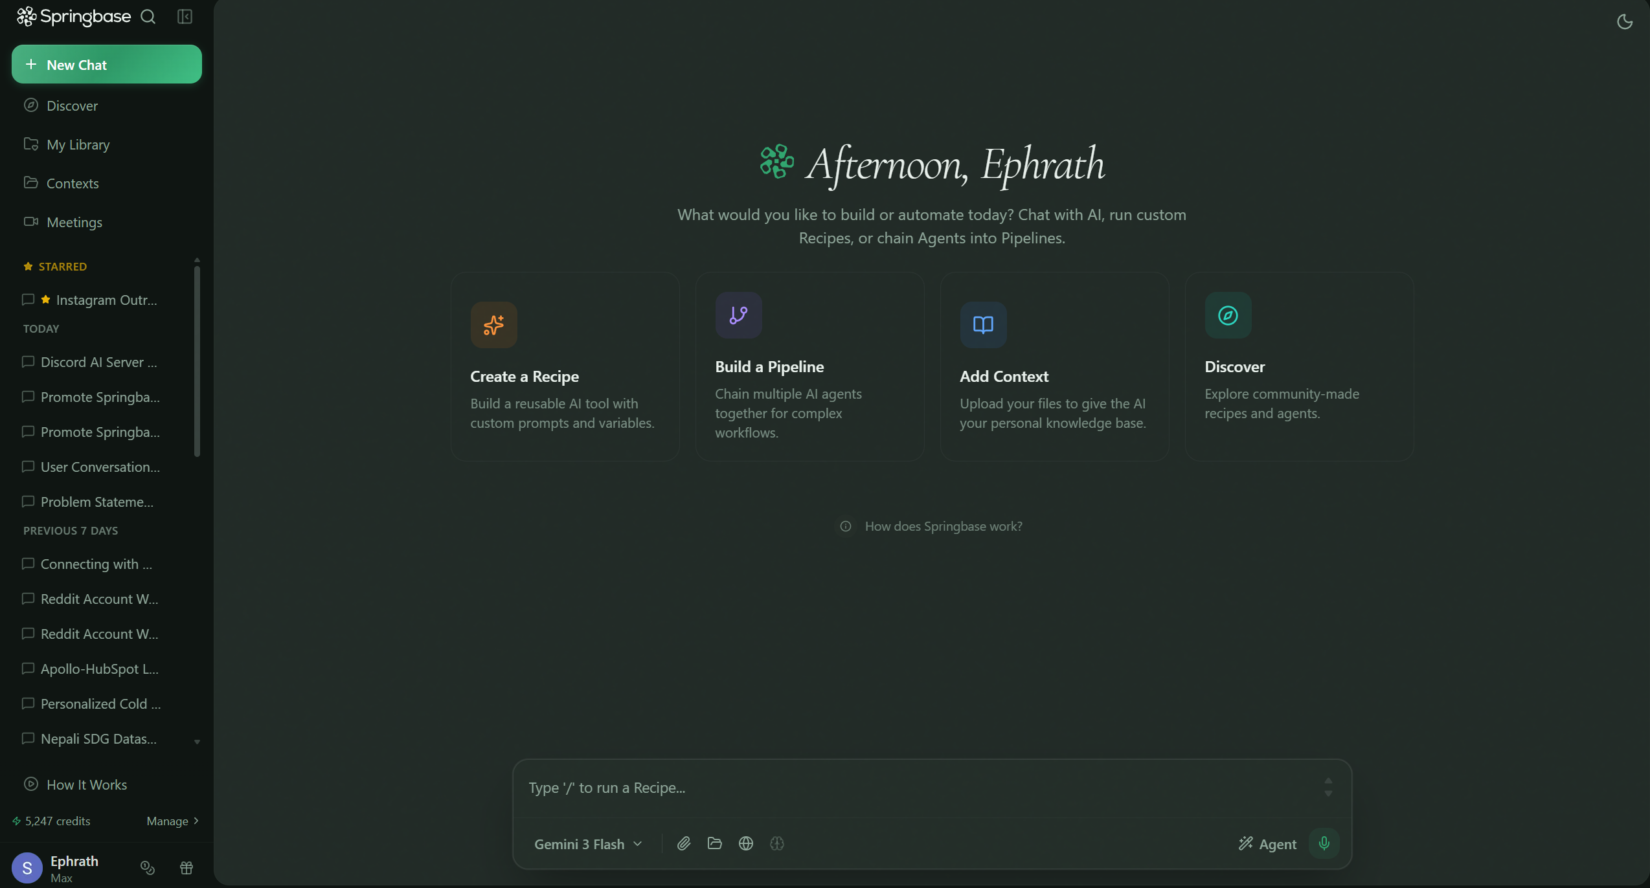
Task: Open the Apollo-HubSpot L... chat
Action: pos(100,669)
